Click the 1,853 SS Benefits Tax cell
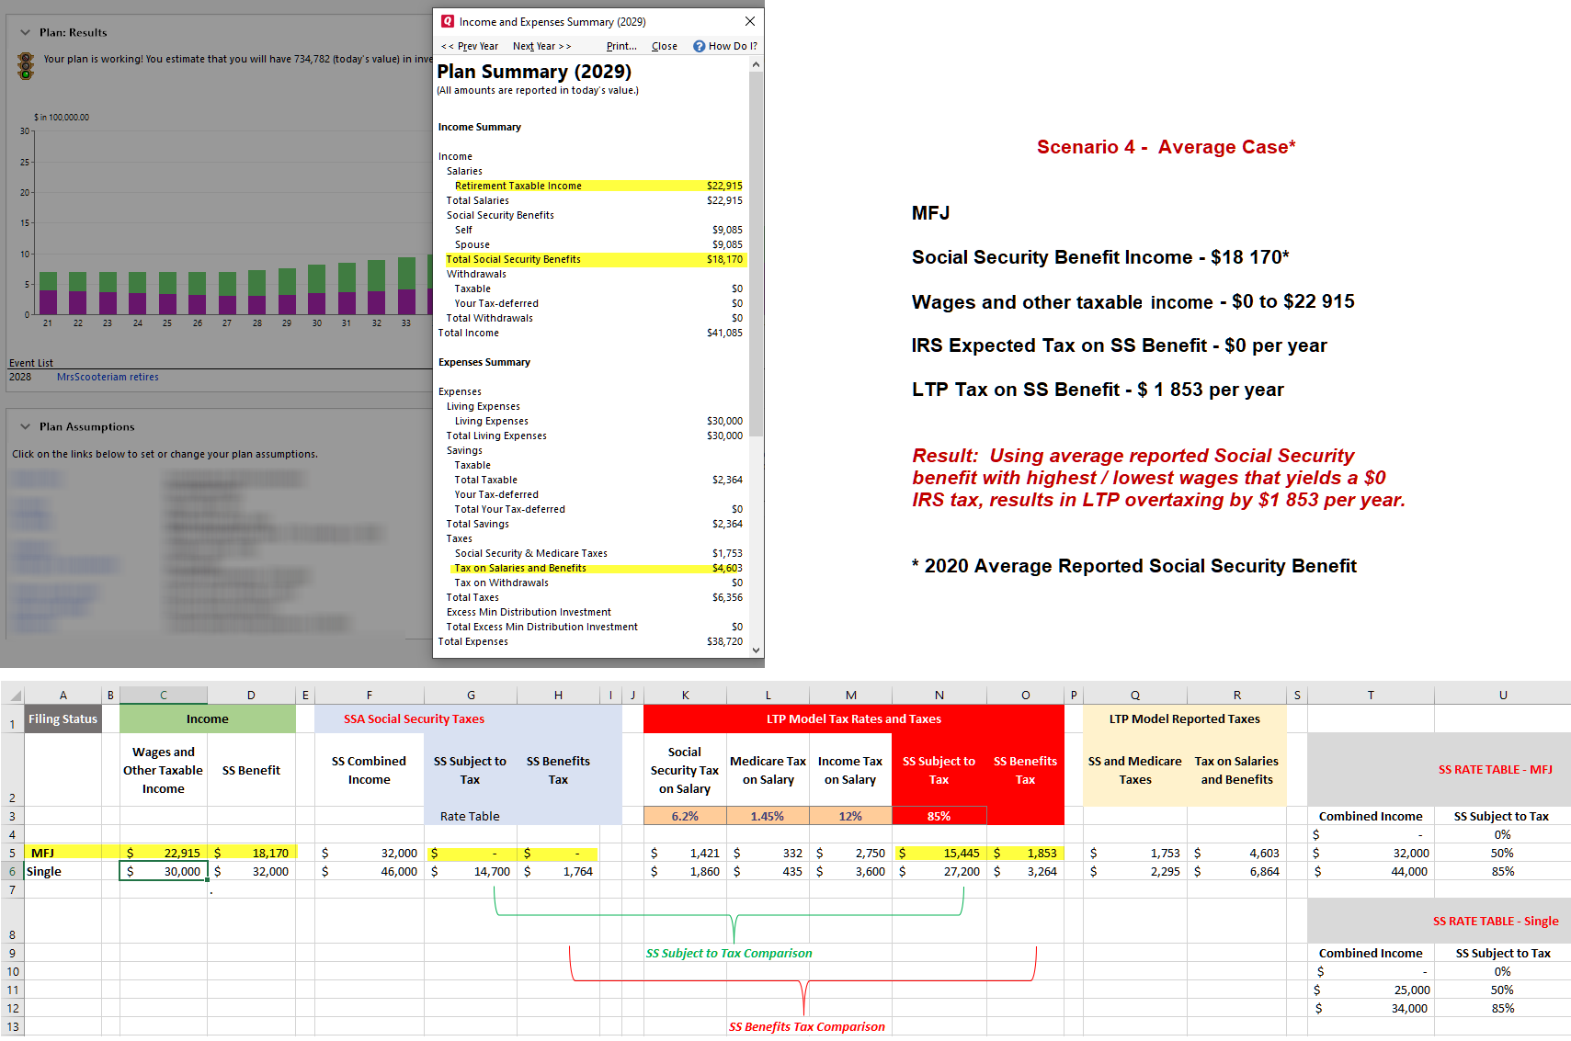This screenshot has width=1571, height=1041. pos(1025,853)
